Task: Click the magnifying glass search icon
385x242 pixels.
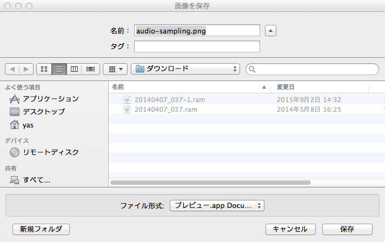Action: 252,69
